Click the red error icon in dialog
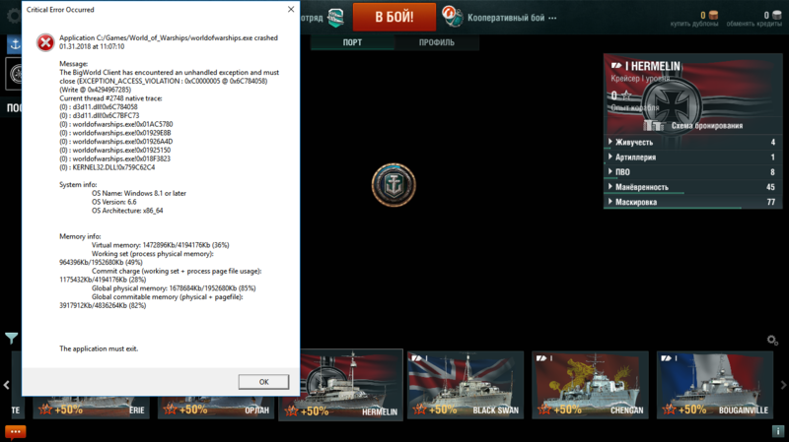The width and height of the screenshot is (789, 442). pyautogui.click(x=45, y=42)
